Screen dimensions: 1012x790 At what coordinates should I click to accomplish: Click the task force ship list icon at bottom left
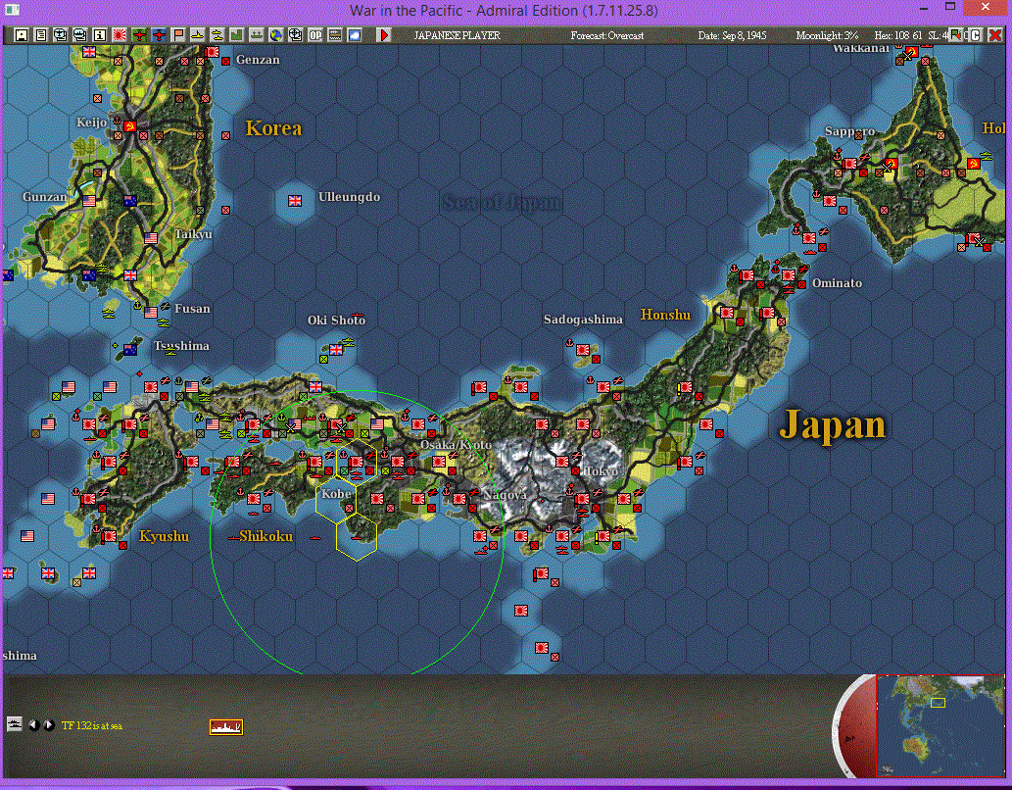(14, 724)
